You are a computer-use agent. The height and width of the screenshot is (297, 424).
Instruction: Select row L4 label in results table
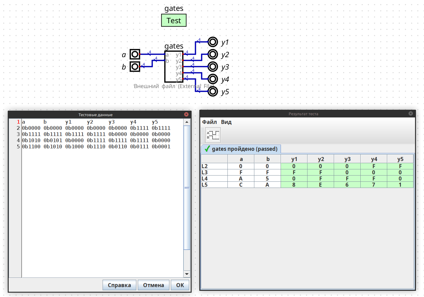[x=214, y=179]
